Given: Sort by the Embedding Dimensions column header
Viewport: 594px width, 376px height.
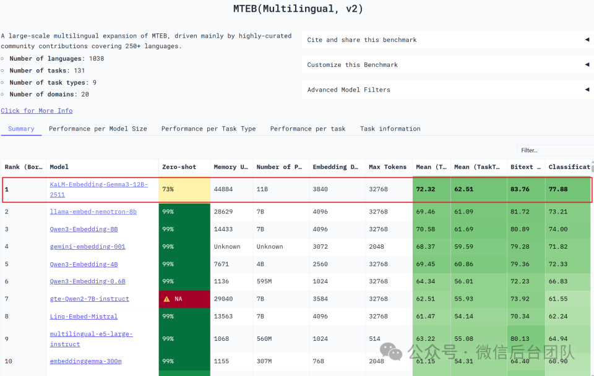Looking at the screenshot, I should [337, 167].
